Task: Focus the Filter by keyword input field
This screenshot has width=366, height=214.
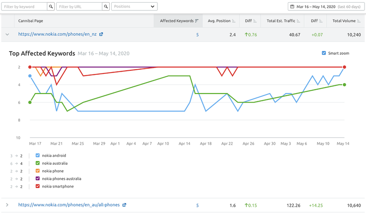Action: pyautogui.click(x=24, y=7)
